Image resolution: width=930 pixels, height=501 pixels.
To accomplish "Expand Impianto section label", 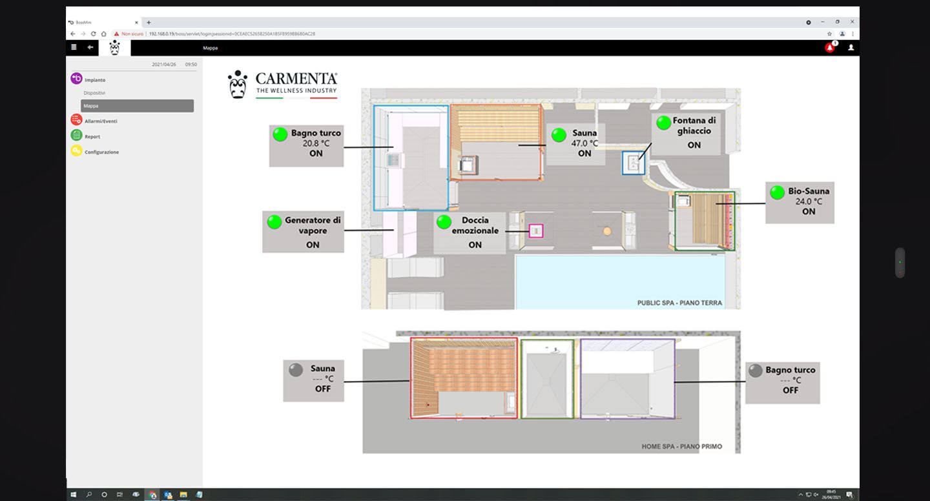I will pos(95,79).
